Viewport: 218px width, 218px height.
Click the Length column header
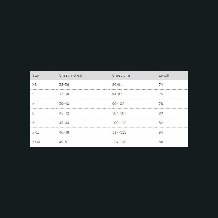[164, 75]
